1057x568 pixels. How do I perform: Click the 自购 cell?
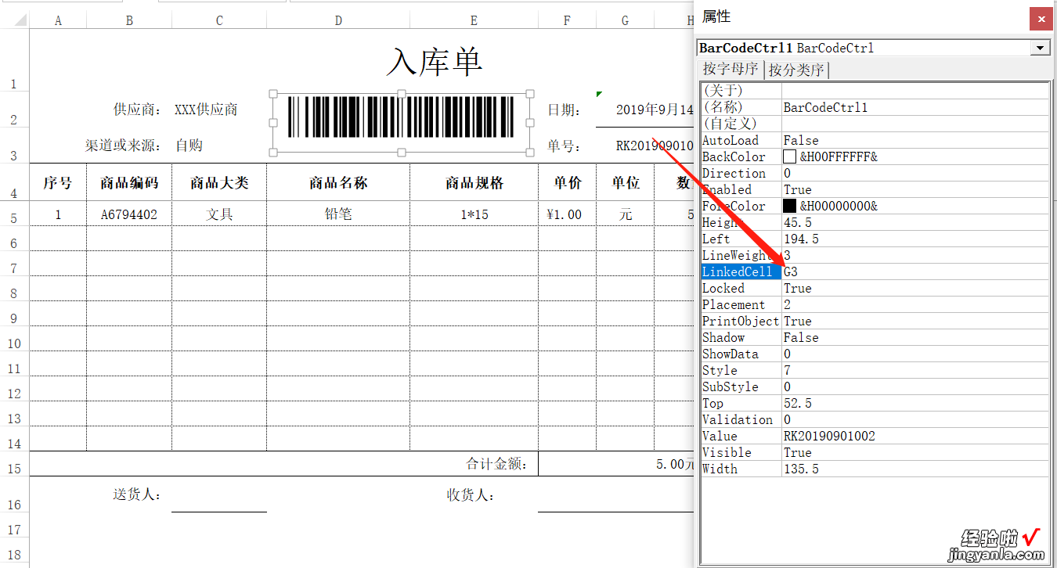coord(189,146)
